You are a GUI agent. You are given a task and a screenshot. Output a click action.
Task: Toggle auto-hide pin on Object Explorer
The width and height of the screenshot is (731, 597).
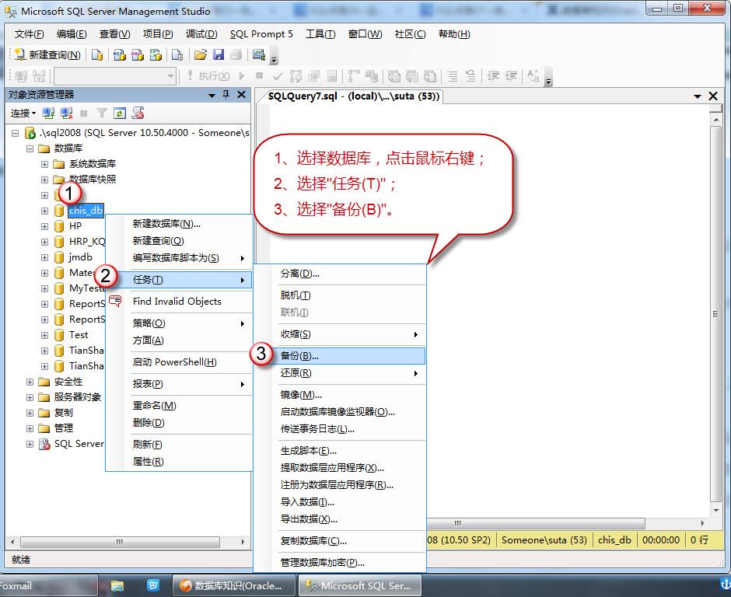click(x=226, y=95)
